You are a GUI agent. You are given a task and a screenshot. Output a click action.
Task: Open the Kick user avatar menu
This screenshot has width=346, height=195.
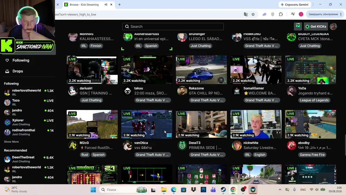[x=333, y=26]
